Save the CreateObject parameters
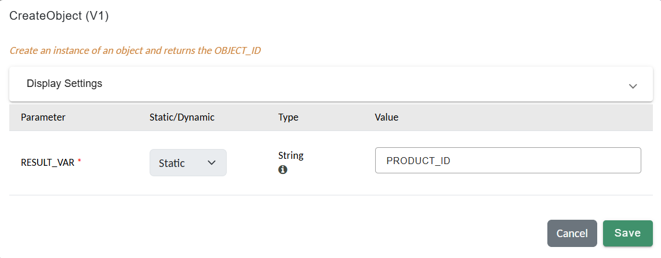This screenshot has width=661, height=258. 627,233
